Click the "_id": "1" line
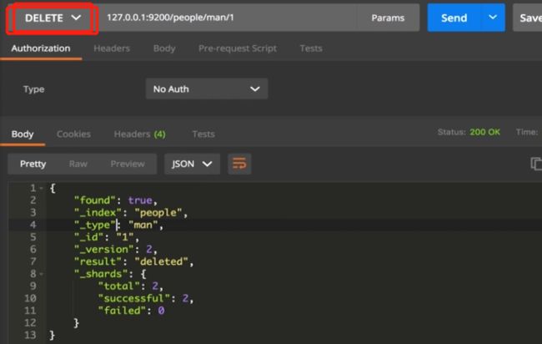The image size is (542, 344). coord(107,237)
